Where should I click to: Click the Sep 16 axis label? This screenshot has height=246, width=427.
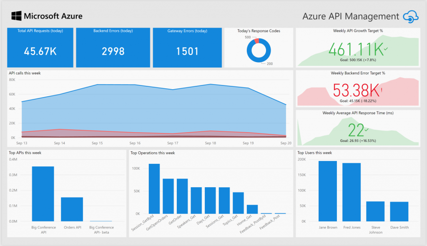coord(135,143)
